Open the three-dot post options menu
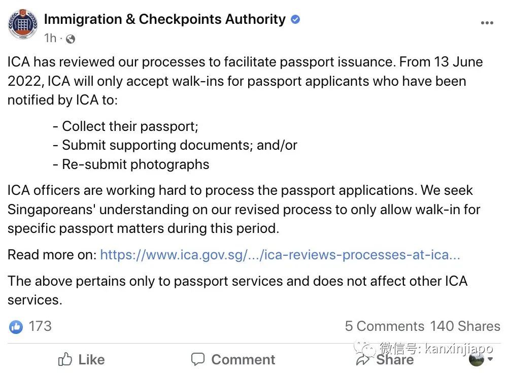507x373 pixels. pos(487,23)
